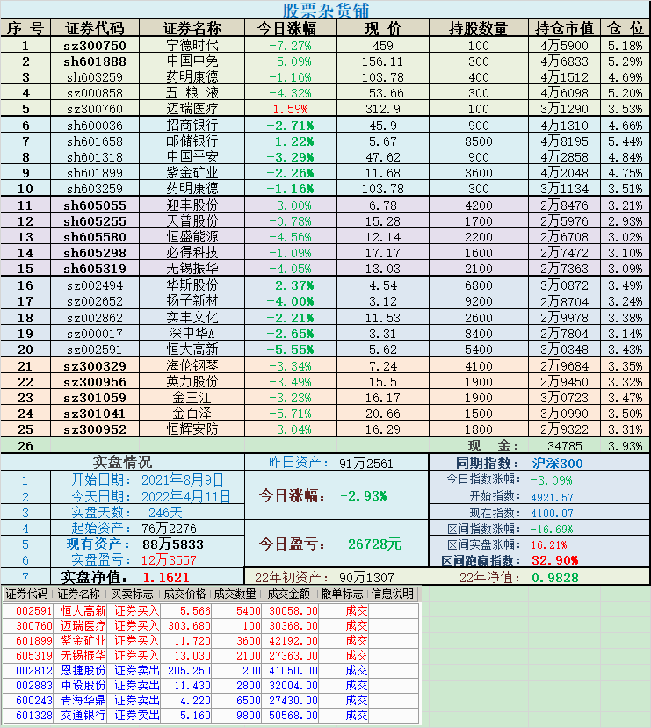The height and width of the screenshot is (728, 651).
Task: Click the 邮储银行 holding quantity 8500
Action: pyautogui.click(x=478, y=141)
